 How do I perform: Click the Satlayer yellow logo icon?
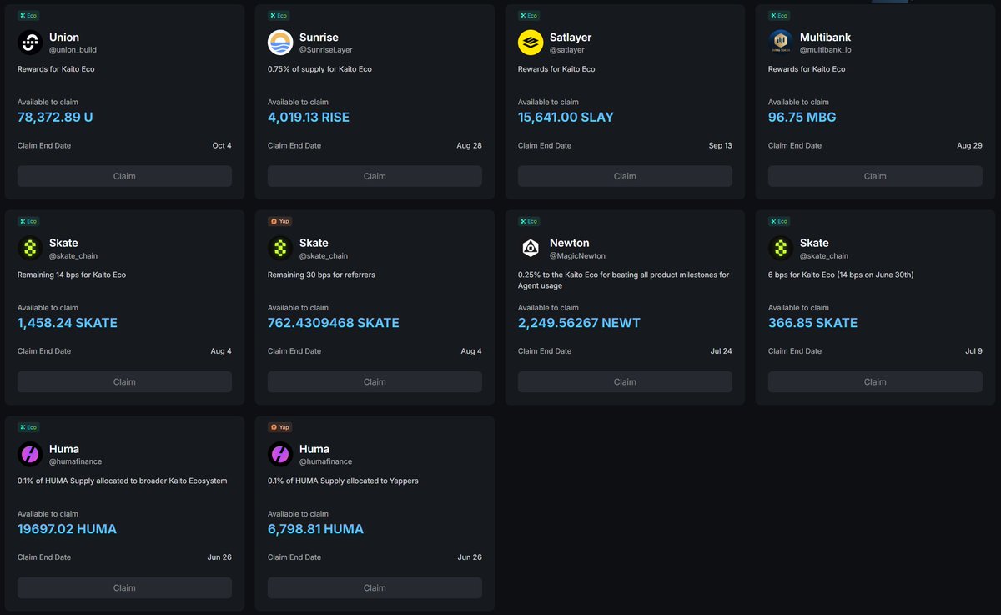tap(531, 43)
